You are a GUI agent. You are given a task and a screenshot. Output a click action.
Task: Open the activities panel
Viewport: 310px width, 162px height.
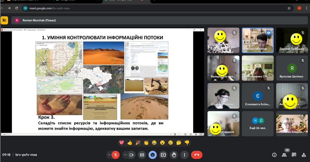point(304,155)
